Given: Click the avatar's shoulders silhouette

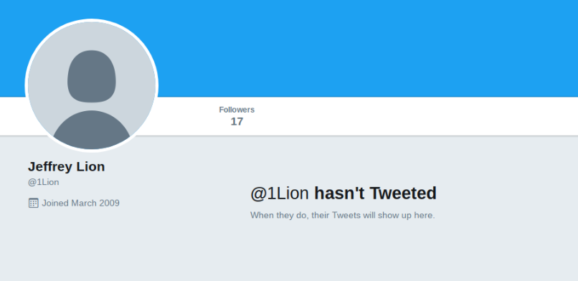Looking at the screenshot, I should (x=91, y=130).
